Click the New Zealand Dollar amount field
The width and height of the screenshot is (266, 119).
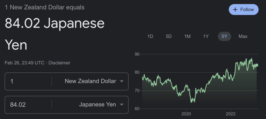pyautogui.click(x=29, y=81)
